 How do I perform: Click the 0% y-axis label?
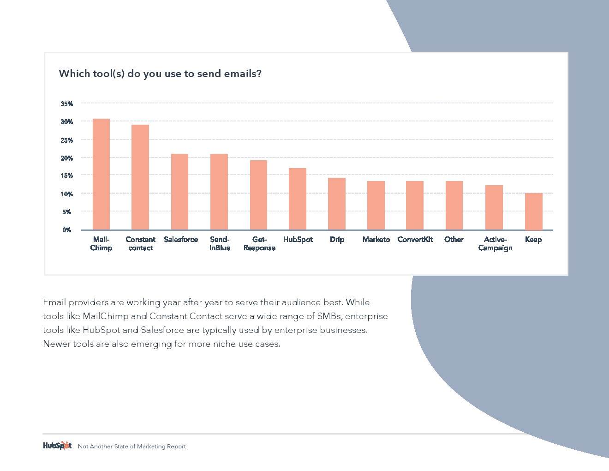coord(67,230)
